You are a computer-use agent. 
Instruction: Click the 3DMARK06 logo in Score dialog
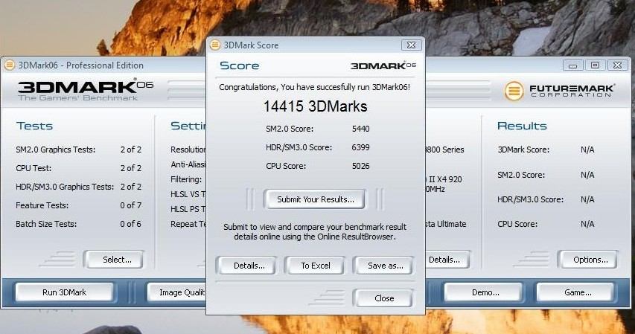coord(383,65)
